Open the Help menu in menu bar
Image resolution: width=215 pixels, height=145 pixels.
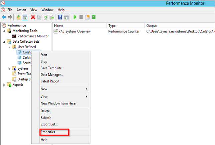(x=61, y=10)
